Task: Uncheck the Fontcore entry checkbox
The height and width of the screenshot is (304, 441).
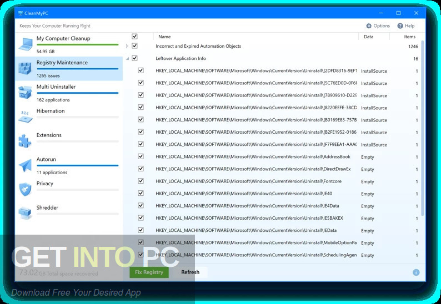Action: pos(141,181)
